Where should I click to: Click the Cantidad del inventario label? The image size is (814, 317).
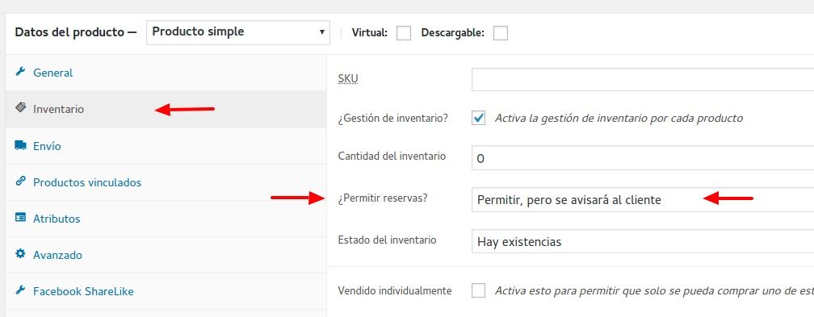click(x=392, y=156)
